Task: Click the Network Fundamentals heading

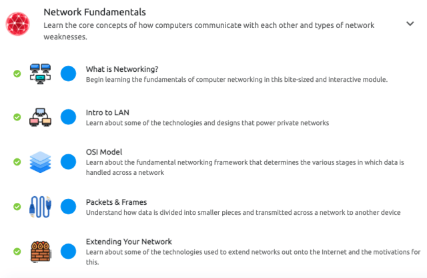Action: tap(95, 12)
